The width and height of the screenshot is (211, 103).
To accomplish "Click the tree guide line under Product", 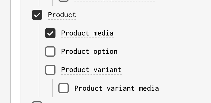I will 39,61.
